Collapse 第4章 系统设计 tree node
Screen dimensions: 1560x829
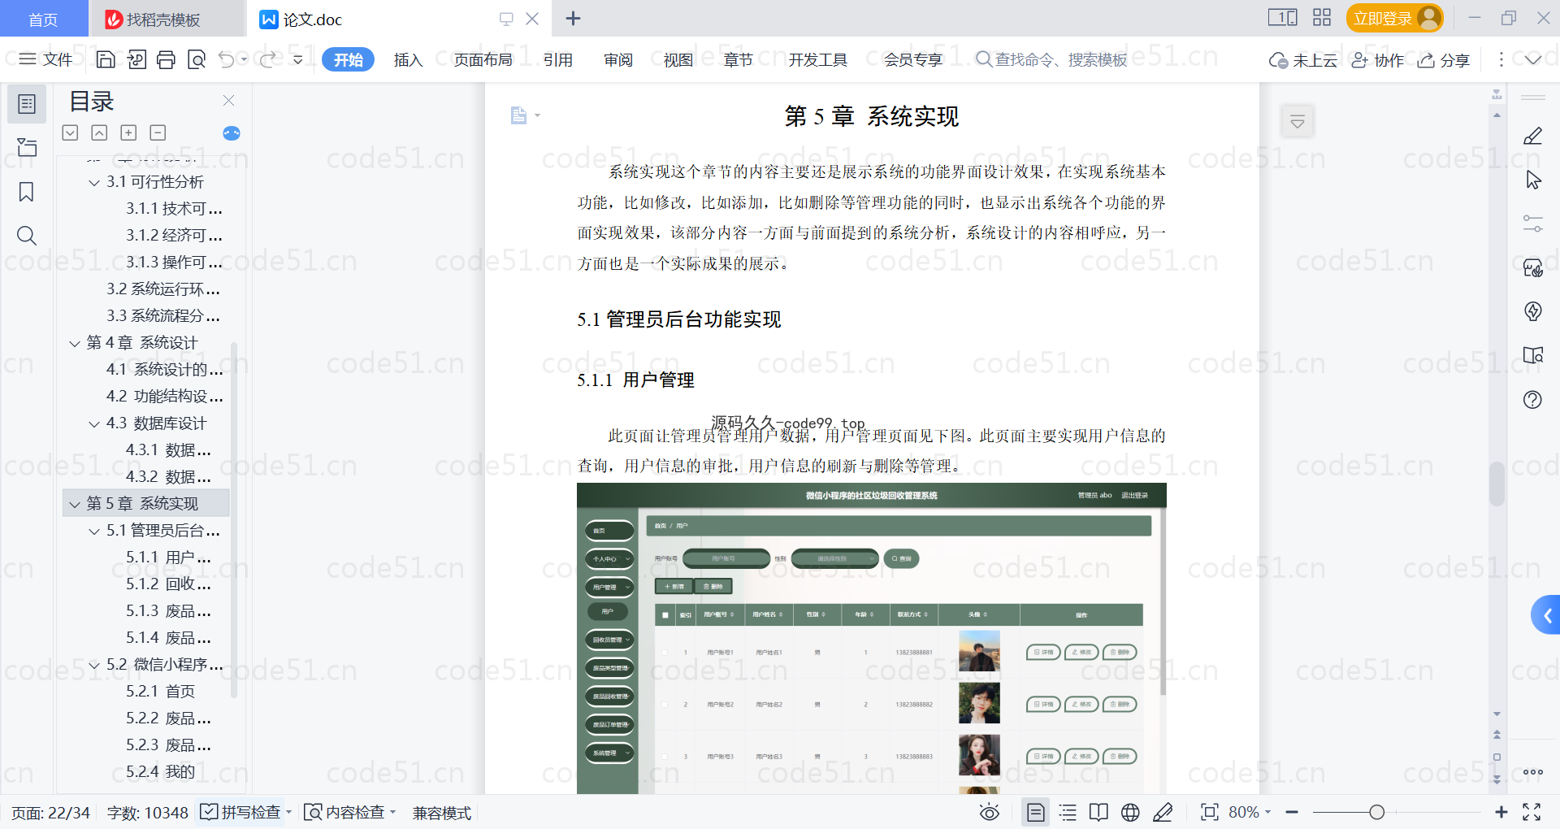pyautogui.click(x=75, y=344)
